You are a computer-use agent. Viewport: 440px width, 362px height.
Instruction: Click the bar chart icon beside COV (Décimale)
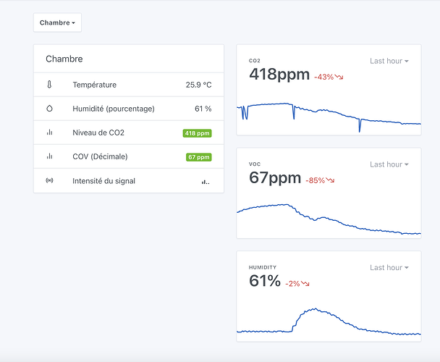(x=49, y=156)
